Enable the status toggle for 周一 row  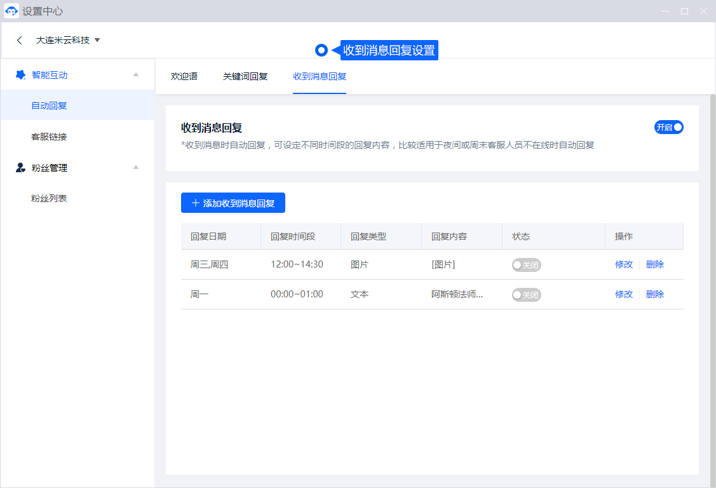click(526, 295)
